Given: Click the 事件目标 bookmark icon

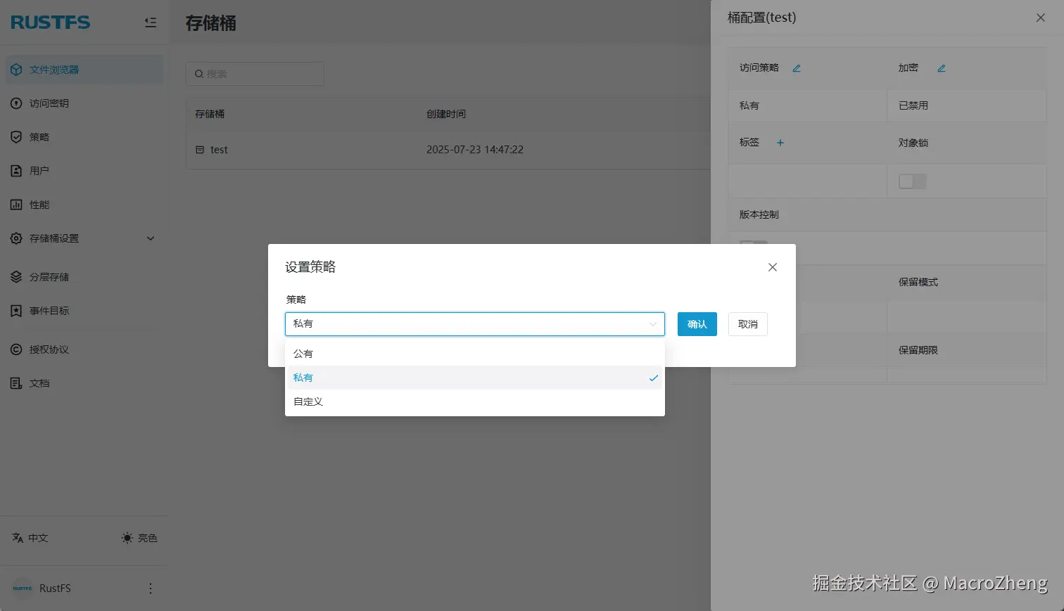Looking at the screenshot, I should pos(16,311).
